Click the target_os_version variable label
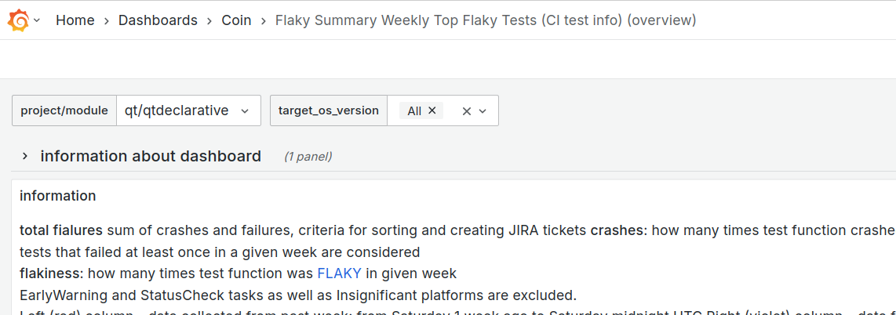The width and height of the screenshot is (896, 315). pos(329,110)
